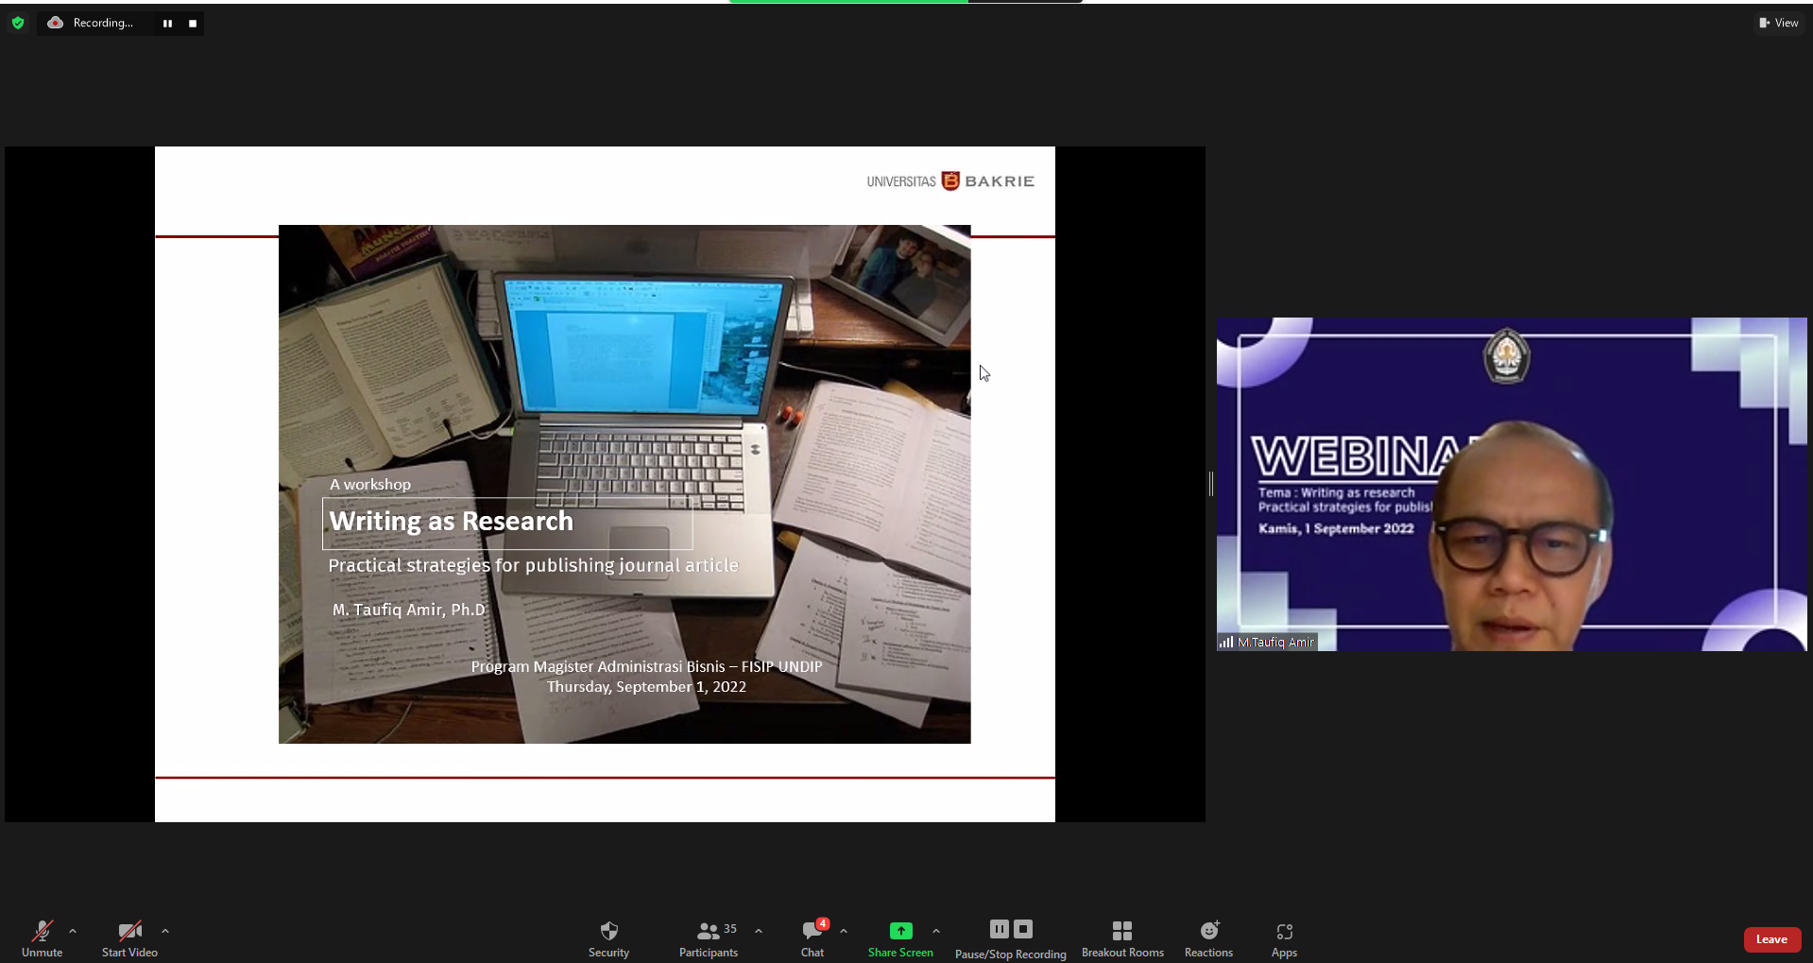This screenshot has height=963, width=1813.
Task: Pause recording in the top-left indicator
Action: 167,24
